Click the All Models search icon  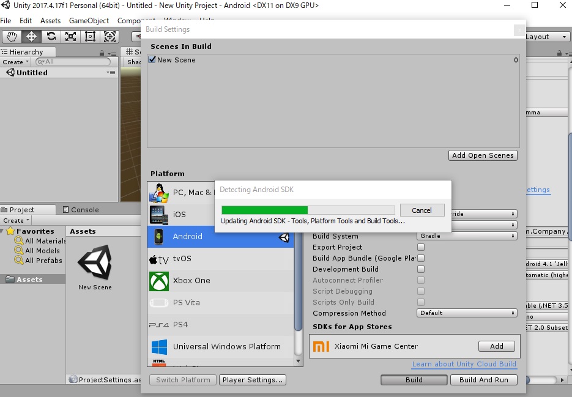(18, 250)
